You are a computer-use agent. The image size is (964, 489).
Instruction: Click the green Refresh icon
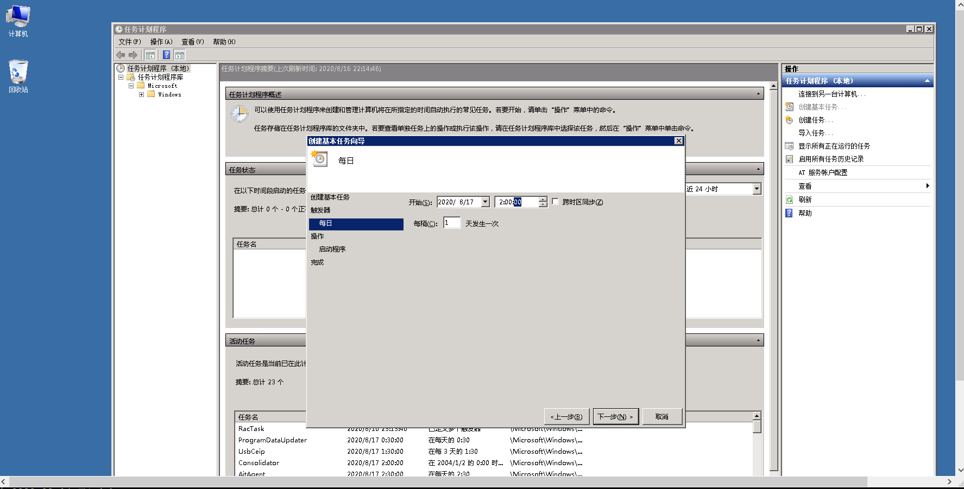coord(790,200)
